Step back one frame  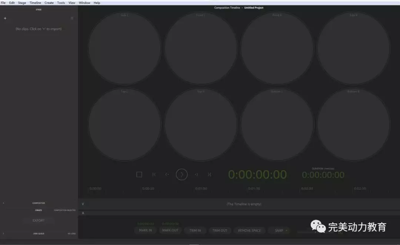[167, 175]
